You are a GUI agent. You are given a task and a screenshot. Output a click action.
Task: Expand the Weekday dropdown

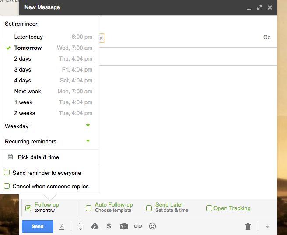coord(88,126)
